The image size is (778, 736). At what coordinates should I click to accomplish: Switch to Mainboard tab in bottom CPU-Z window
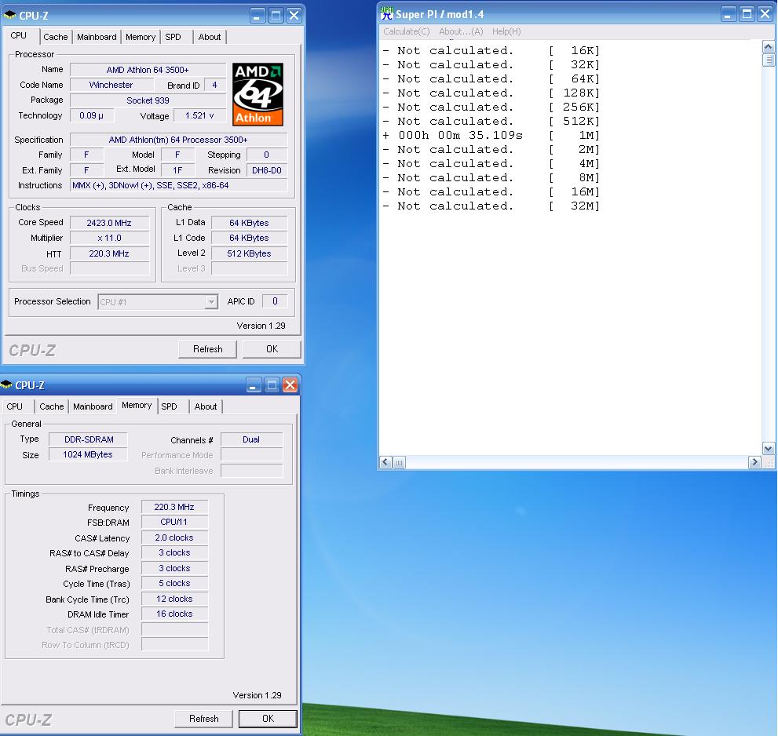click(93, 406)
